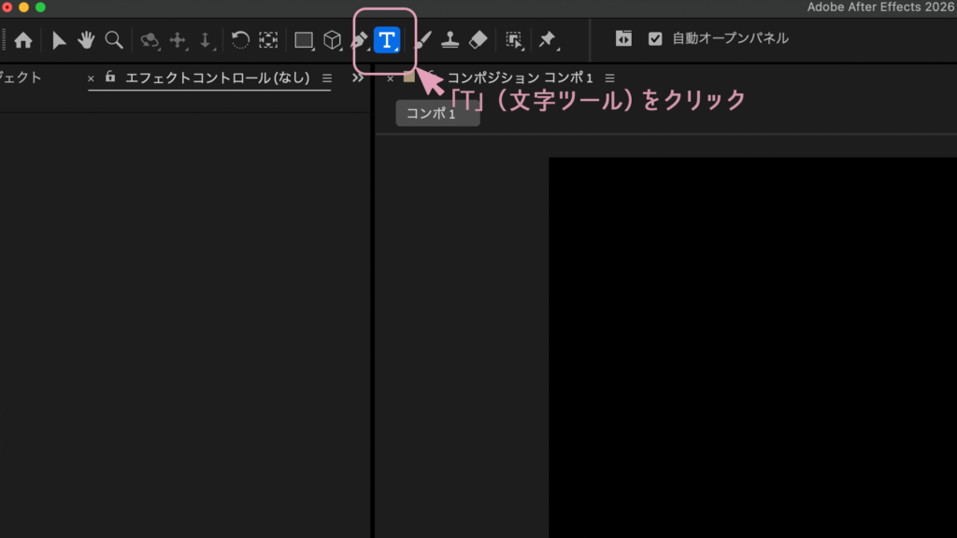Select the Pen tool
The width and height of the screenshot is (957, 538).
(x=360, y=40)
